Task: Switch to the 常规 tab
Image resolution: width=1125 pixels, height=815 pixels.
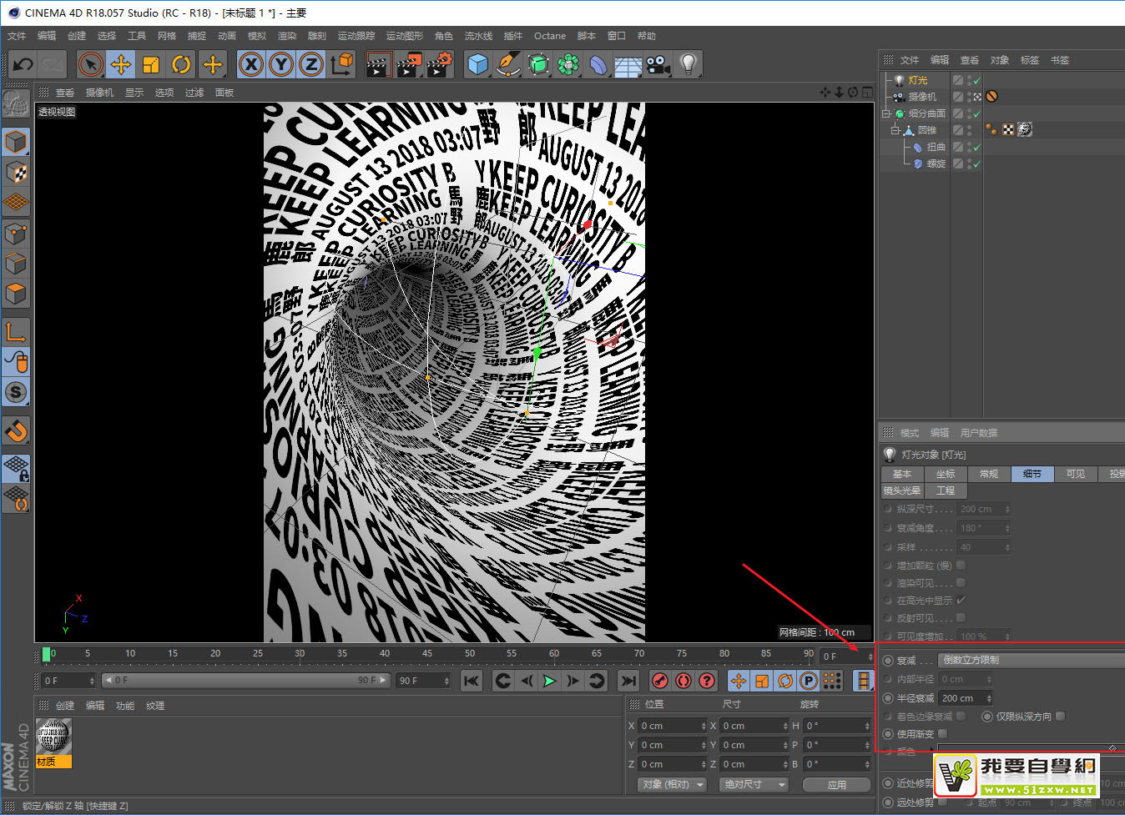Action: [x=989, y=474]
